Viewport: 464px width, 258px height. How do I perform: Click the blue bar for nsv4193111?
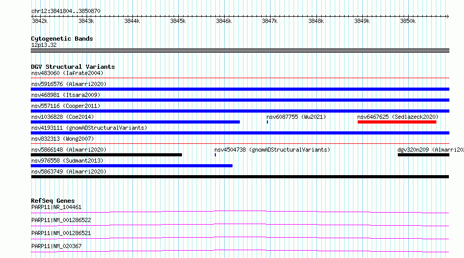click(240, 133)
